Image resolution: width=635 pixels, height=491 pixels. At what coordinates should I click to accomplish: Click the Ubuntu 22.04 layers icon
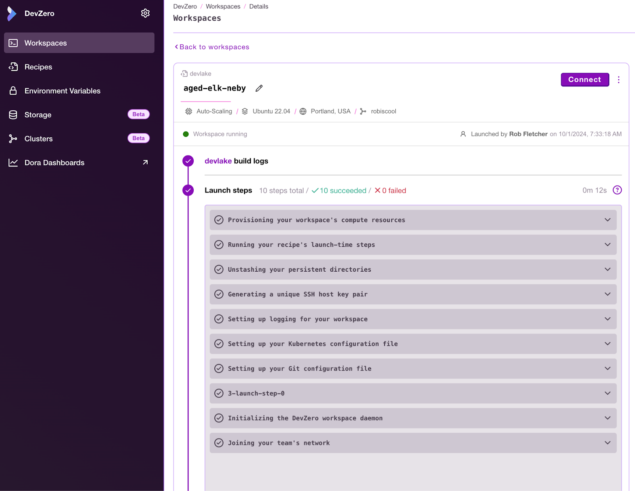(x=245, y=111)
